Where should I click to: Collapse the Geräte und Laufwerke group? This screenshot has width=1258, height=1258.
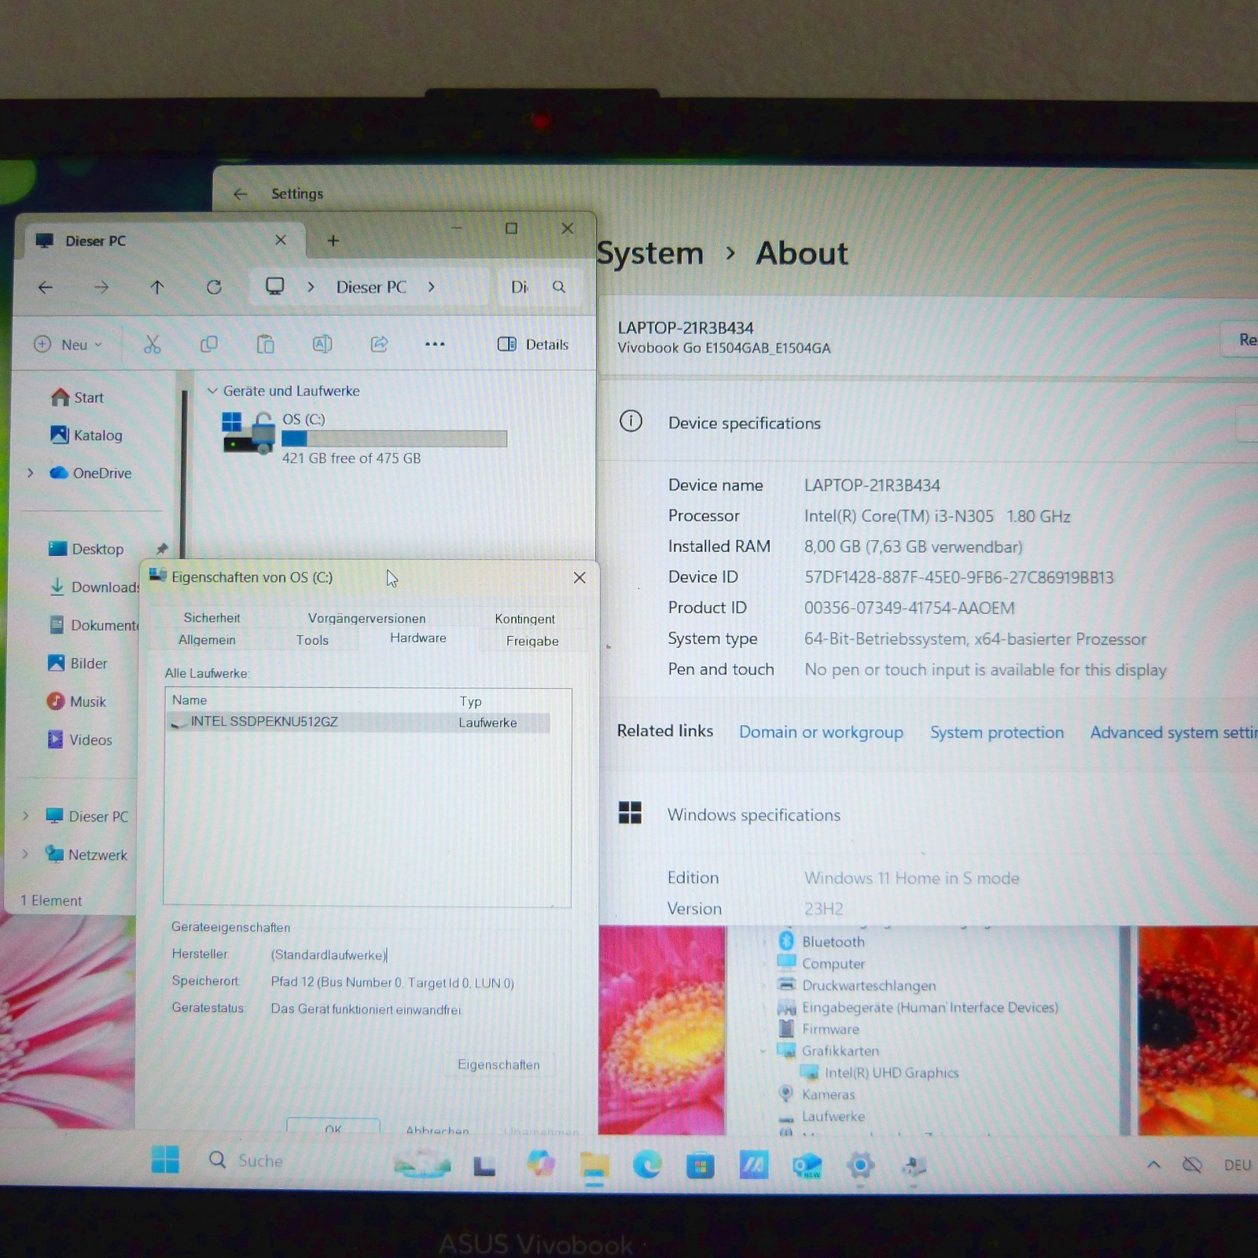[212, 391]
